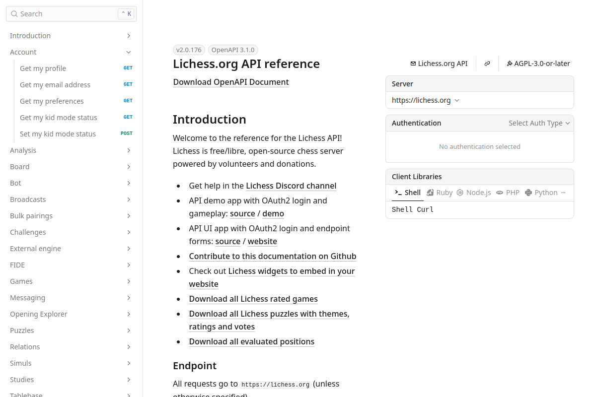Image resolution: width=596 pixels, height=397 pixels.
Task: Collapse the Account sidebar section
Action: click(x=129, y=52)
